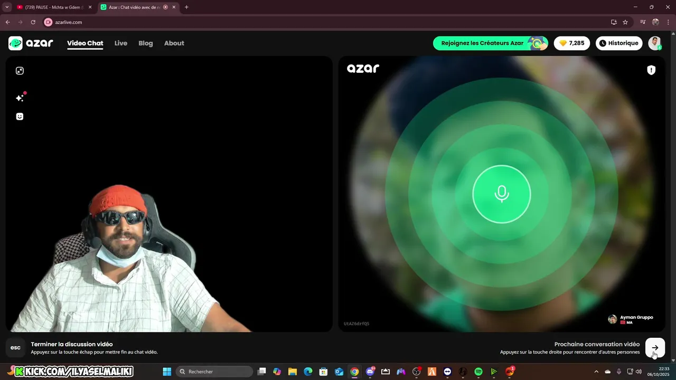676x380 pixels.
Task: Open Discord from the taskbar
Action: (x=370, y=372)
